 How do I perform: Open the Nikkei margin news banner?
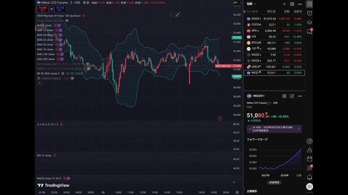[274, 129]
